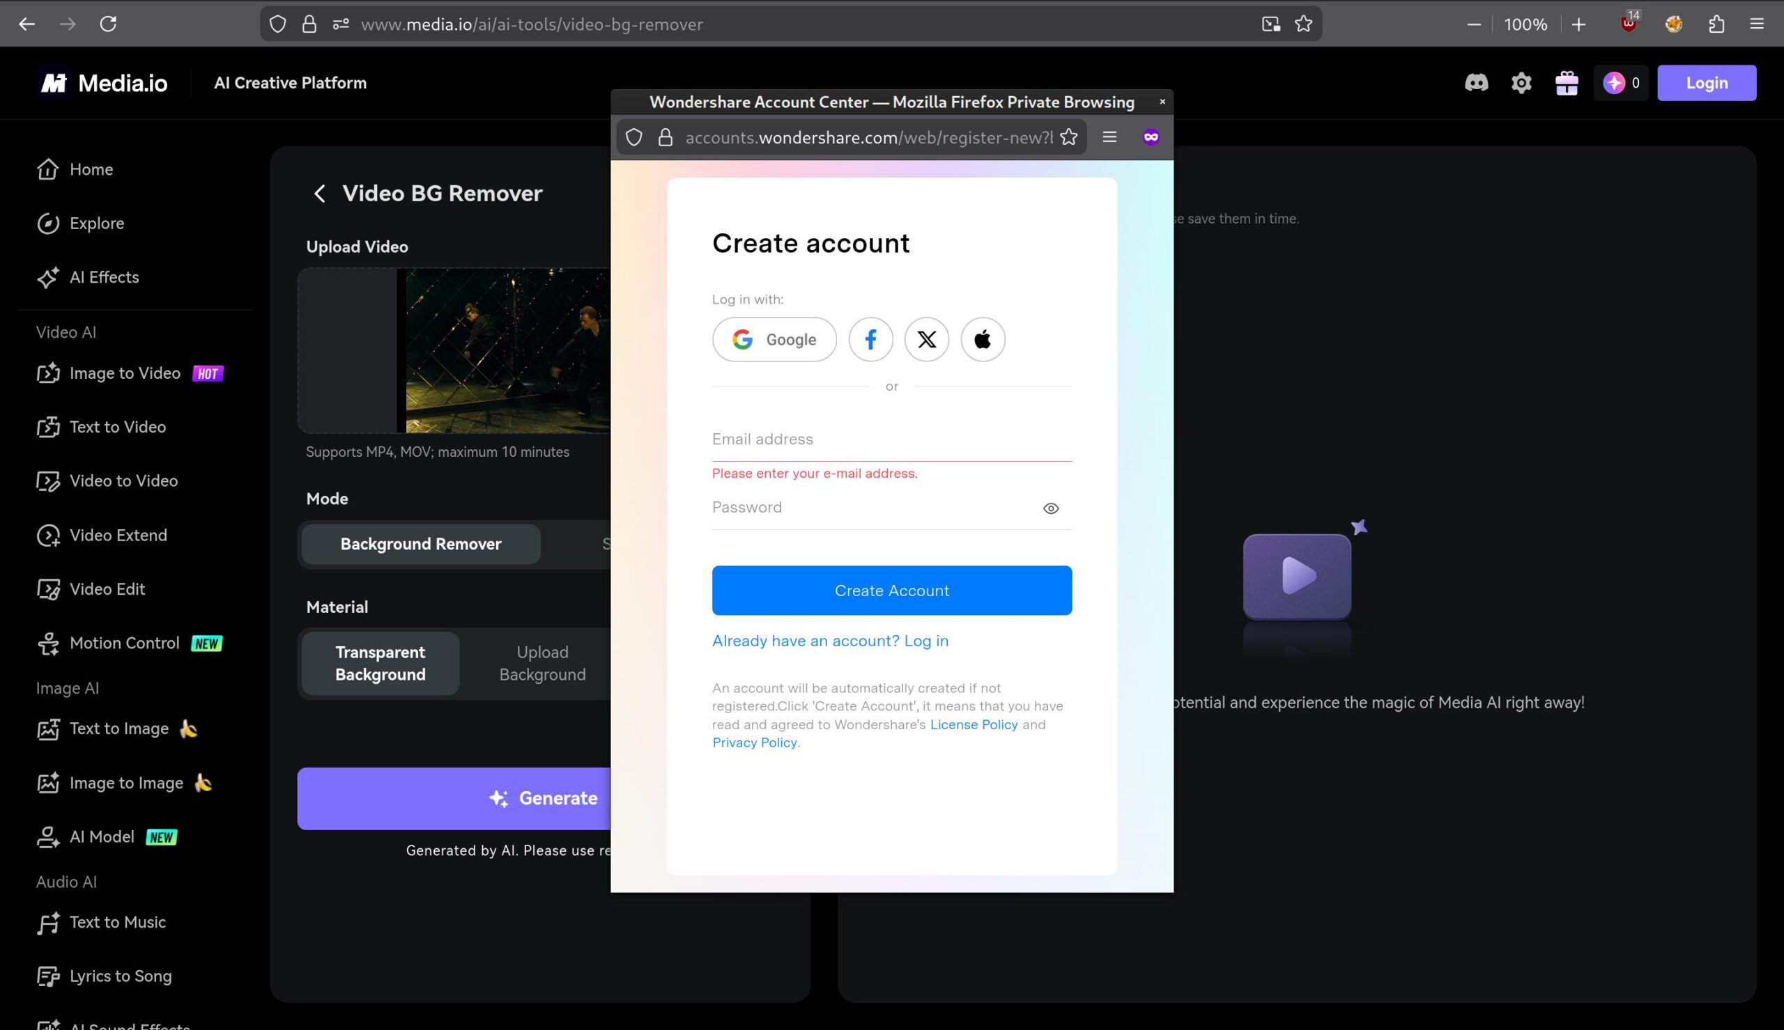1784x1030 pixels.
Task: Click the Email address input field
Action: tap(891, 439)
